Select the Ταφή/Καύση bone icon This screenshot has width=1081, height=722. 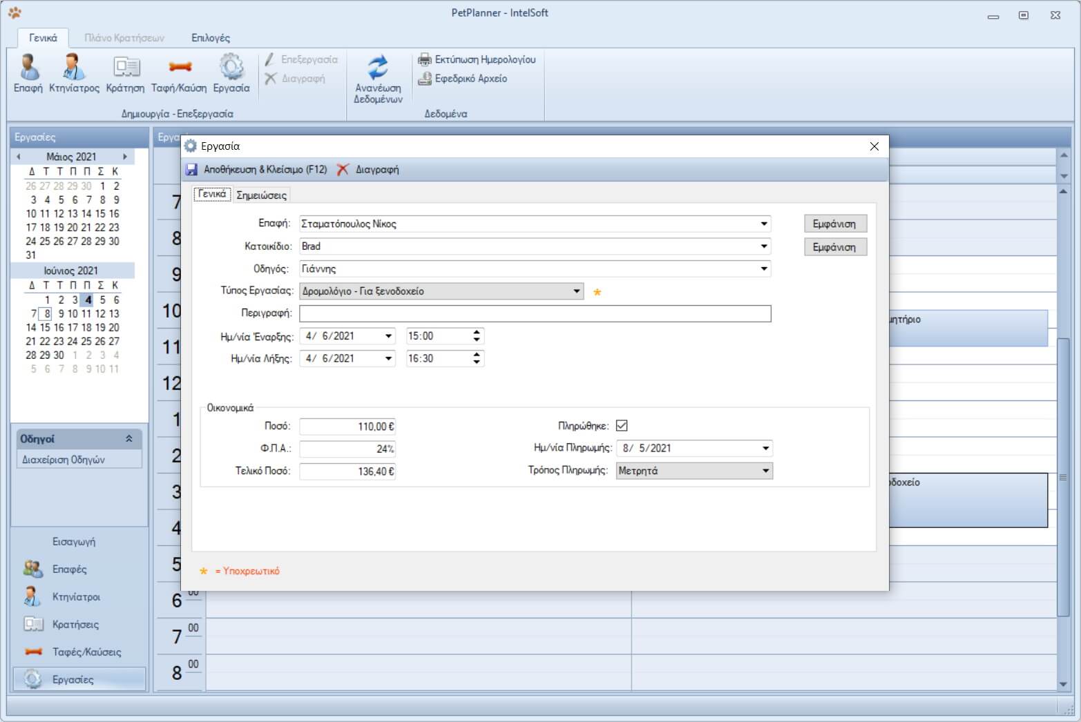[x=179, y=68]
